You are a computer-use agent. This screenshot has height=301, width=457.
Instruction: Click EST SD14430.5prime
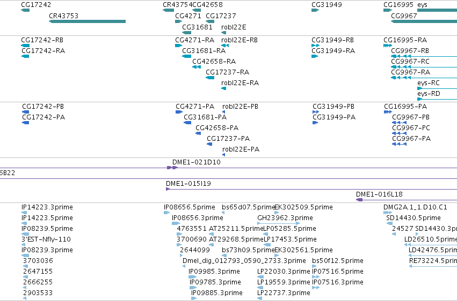(414, 218)
